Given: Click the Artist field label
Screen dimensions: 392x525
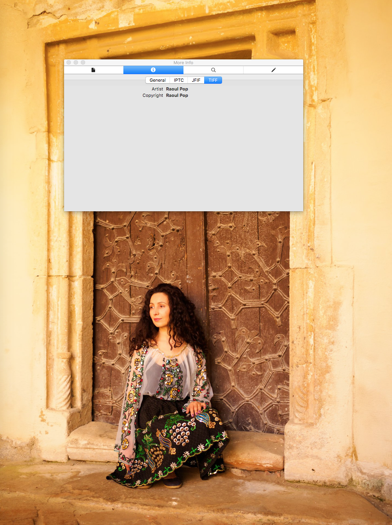Looking at the screenshot, I should pyautogui.click(x=157, y=89).
